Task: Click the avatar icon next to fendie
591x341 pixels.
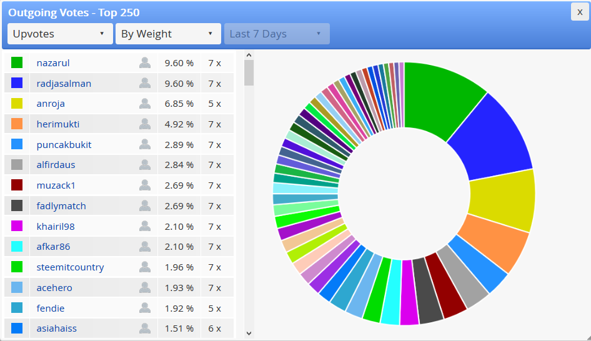Action: (145, 308)
